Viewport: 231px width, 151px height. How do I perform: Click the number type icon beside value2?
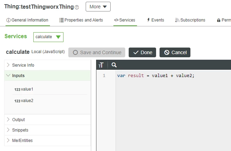[x=17, y=101]
